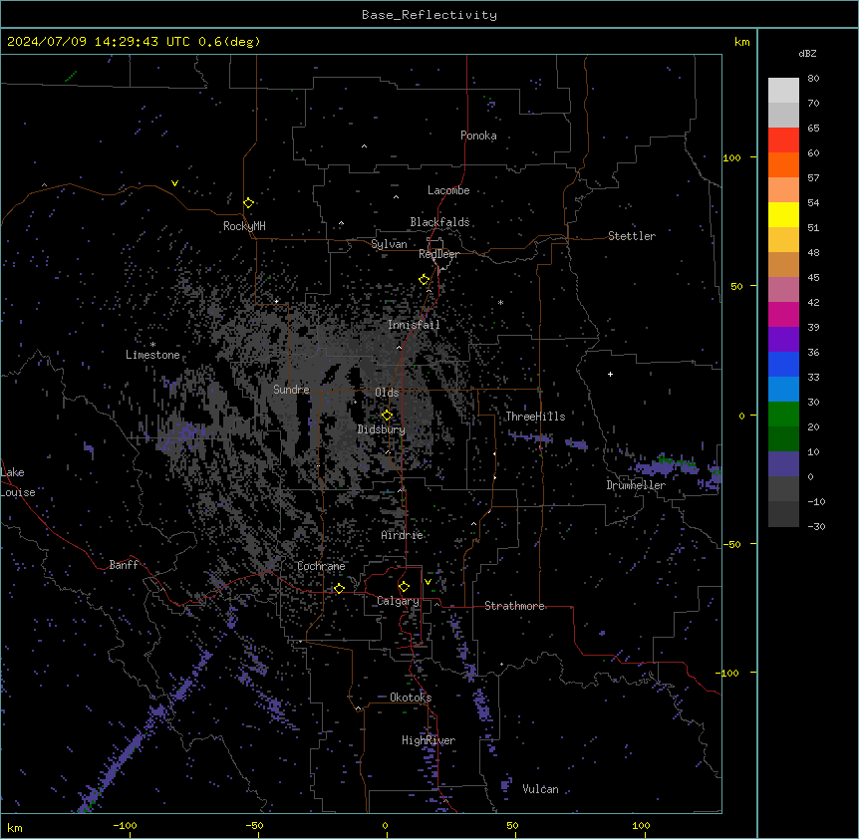Image resolution: width=859 pixels, height=839 pixels.
Task: Click the Limestone label
Action: click(152, 355)
